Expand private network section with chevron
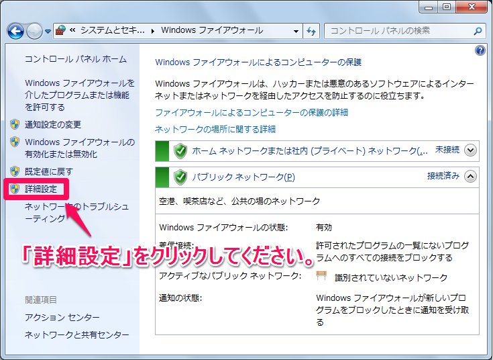This screenshot has height=360, width=493. (471, 150)
